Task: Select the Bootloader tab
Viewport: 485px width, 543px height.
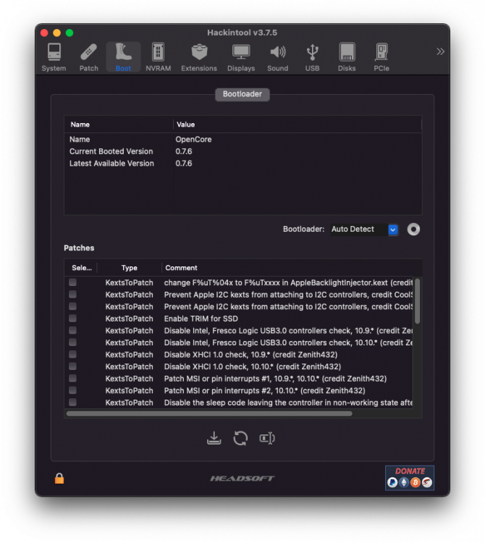Action: pos(242,94)
